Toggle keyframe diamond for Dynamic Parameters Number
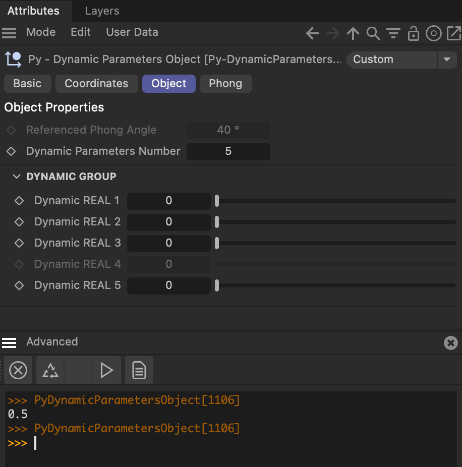Image resolution: width=462 pixels, height=467 pixels. (x=11, y=151)
